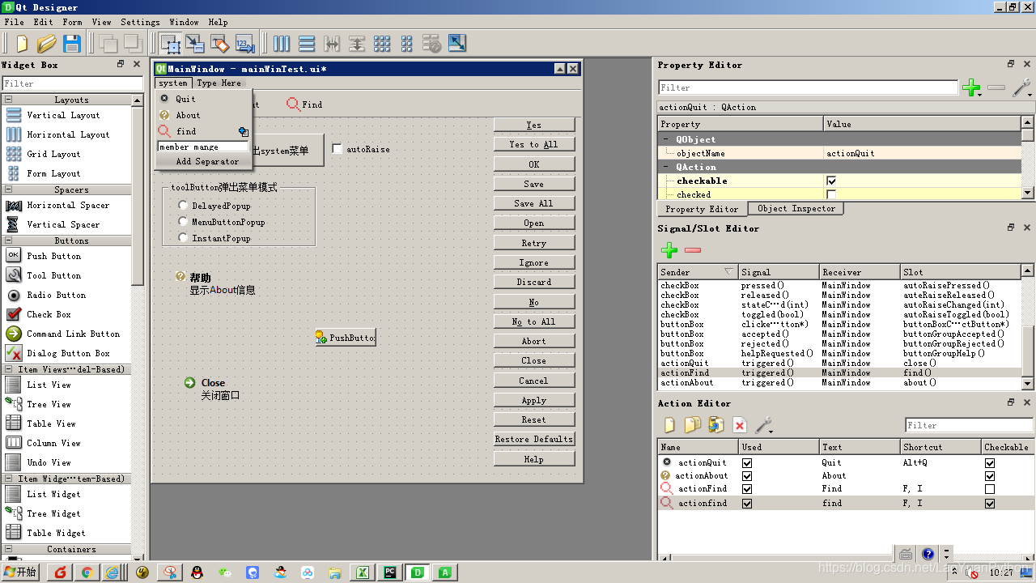Viewport: 1036px width, 583px height.
Task: Add a dynamic property with green plus
Action: pyautogui.click(x=972, y=88)
